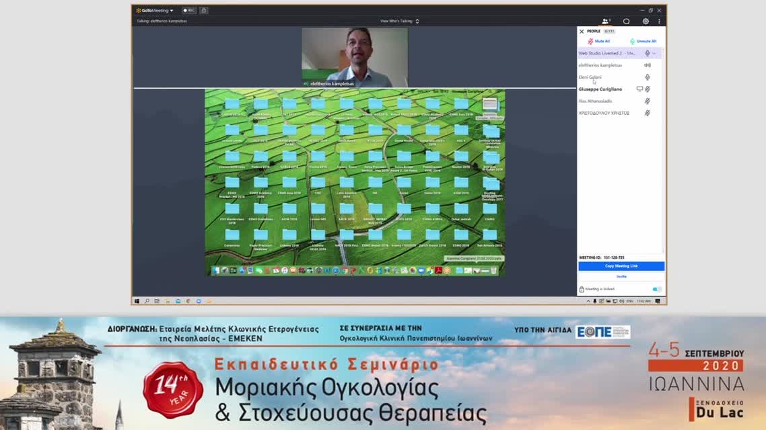Viewport: 766px width, 430px height.
Task: Open the People panel icon in top bar
Action: click(x=606, y=21)
